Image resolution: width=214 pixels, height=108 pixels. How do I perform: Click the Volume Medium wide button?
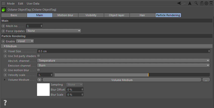click(122, 80)
